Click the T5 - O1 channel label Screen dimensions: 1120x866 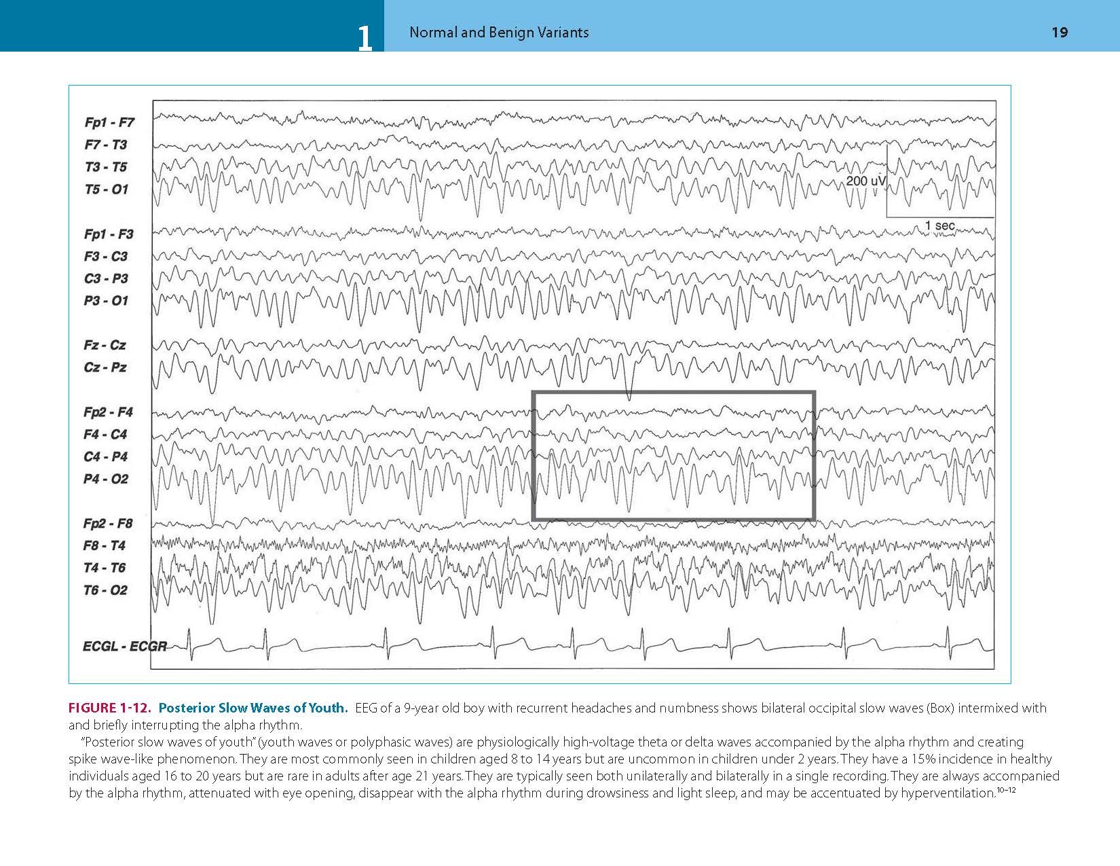(x=106, y=190)
